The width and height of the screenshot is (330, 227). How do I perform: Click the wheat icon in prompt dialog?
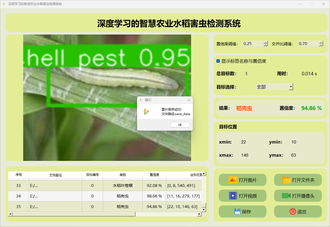tap(146, 112)
